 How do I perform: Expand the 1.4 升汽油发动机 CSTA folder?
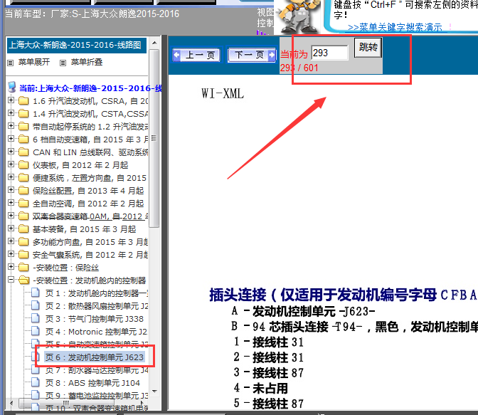point(11,113)
